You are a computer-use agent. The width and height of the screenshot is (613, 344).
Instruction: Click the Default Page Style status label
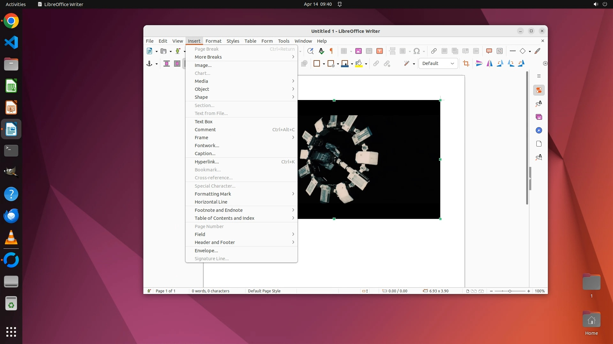(264, 291)
